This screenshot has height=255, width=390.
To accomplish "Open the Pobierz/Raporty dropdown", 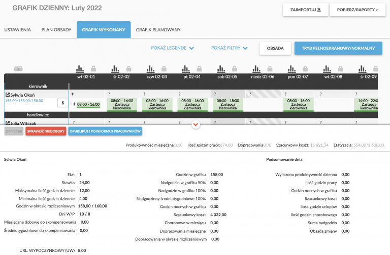I will tap(357, 10).
